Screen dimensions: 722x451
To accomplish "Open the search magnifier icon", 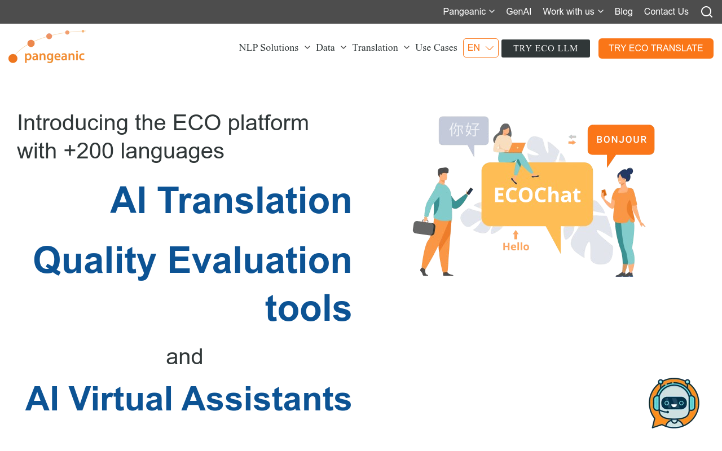I will click(707, 12).
